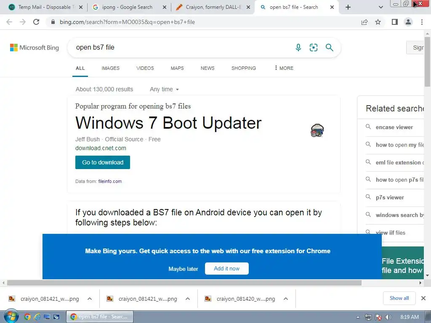This screenshot has width=431, height=323.
Task: Click the scroll down arrow
Action: tap(427, 275)
